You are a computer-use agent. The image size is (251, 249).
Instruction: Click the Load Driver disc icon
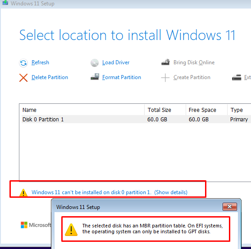coord(95,63)
